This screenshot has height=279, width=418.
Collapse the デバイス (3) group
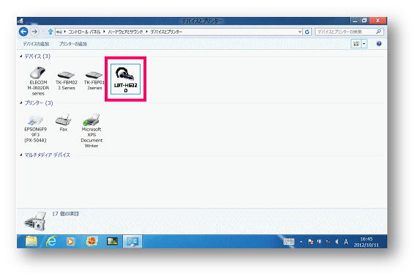coord(21,56)
